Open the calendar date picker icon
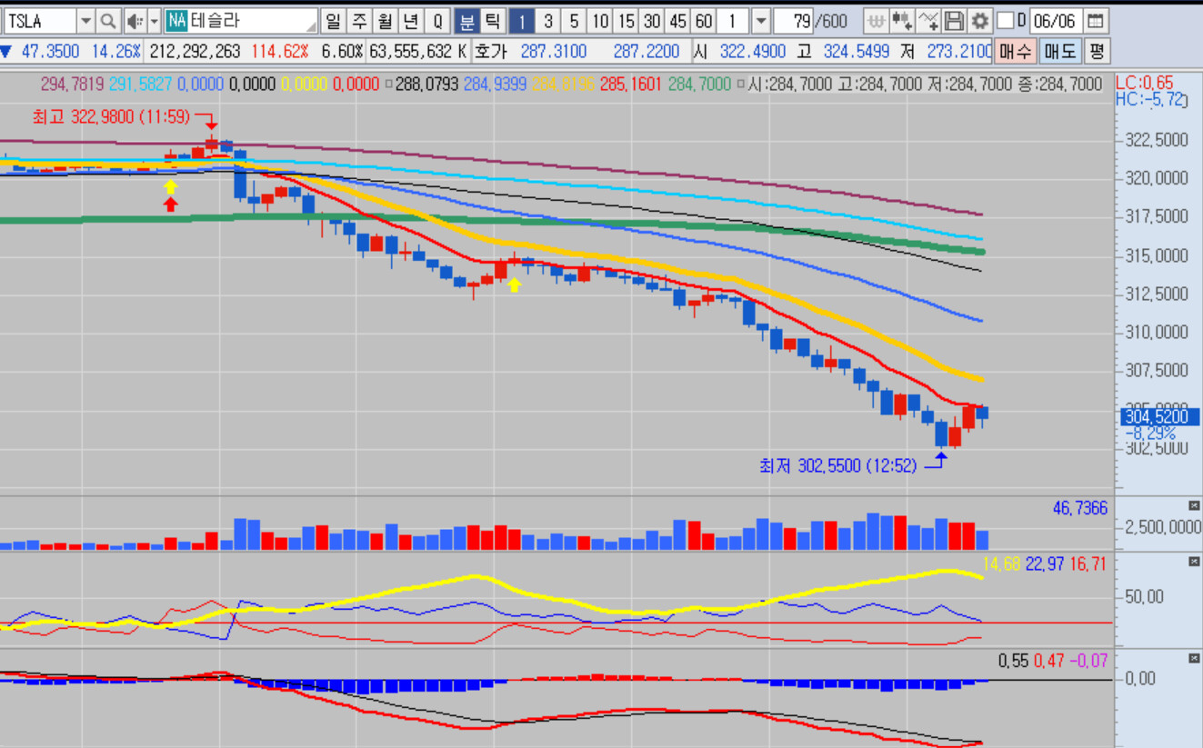The width and height of the screenshot is (1203, 748). (x=1096, y=21)
